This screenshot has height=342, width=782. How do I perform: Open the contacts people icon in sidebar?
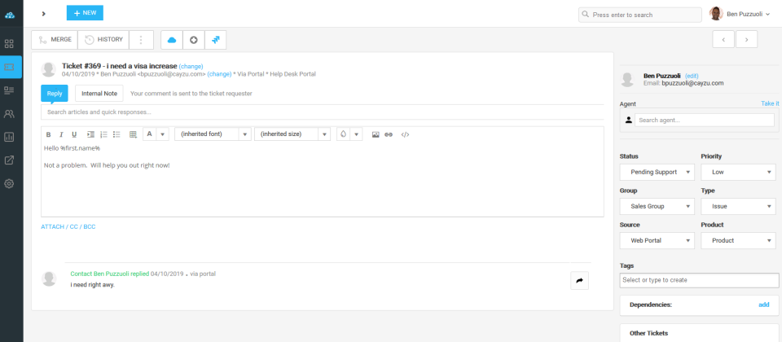click(x=9, y=114)
